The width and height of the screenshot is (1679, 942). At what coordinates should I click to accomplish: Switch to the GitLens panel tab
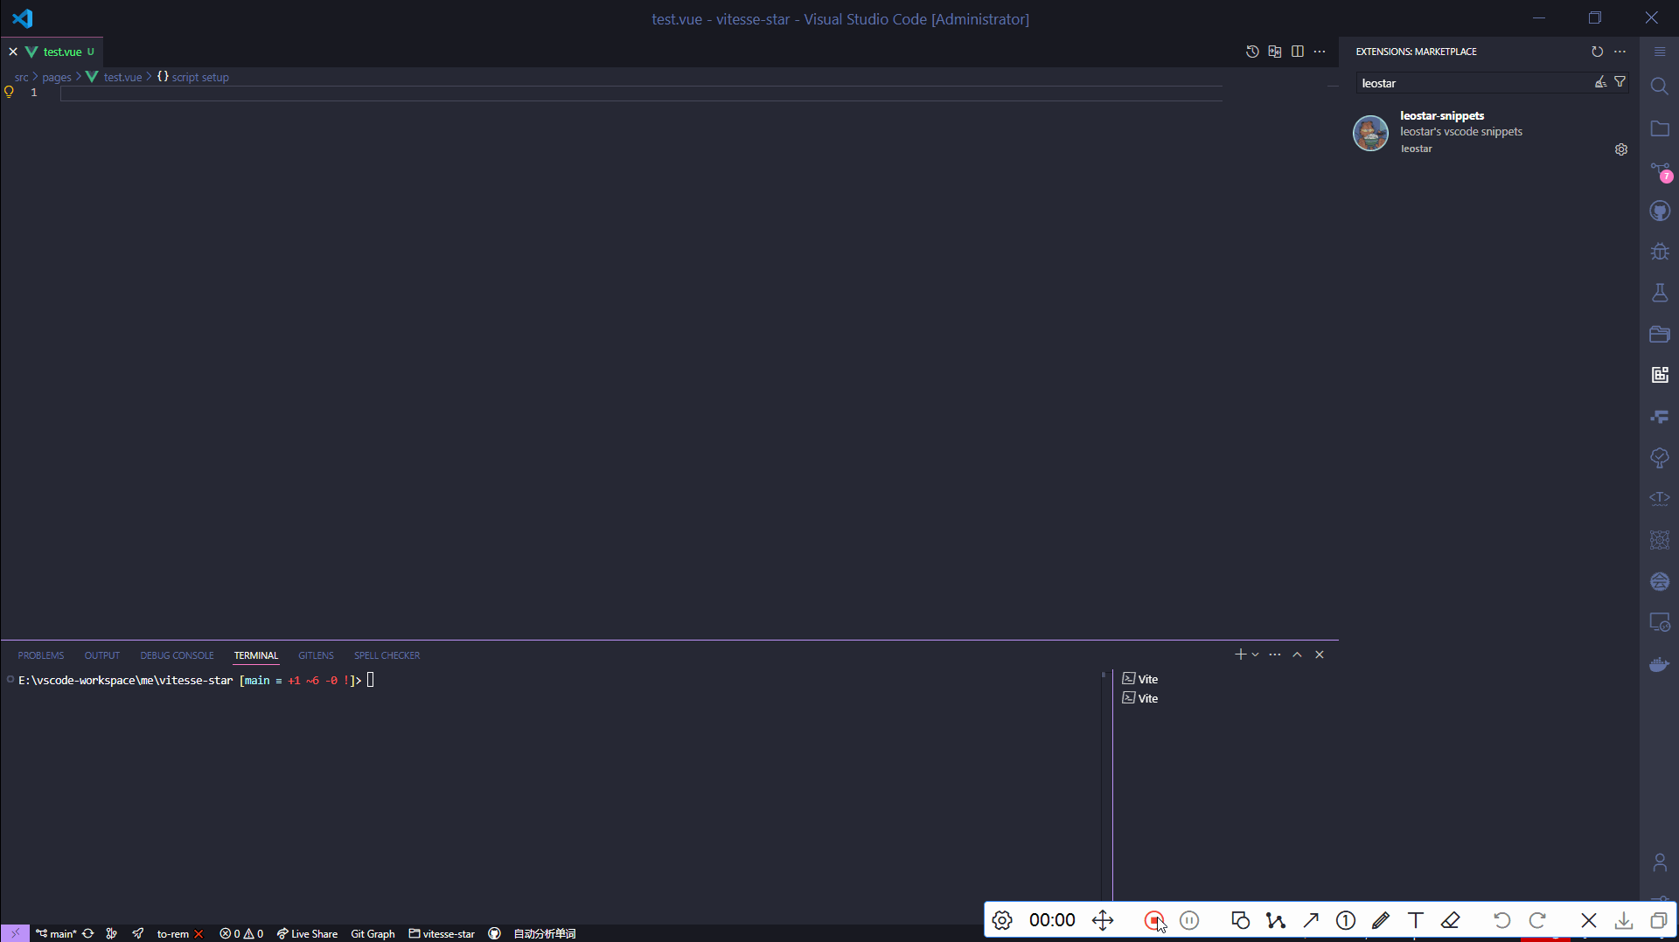tap(316, 655)
